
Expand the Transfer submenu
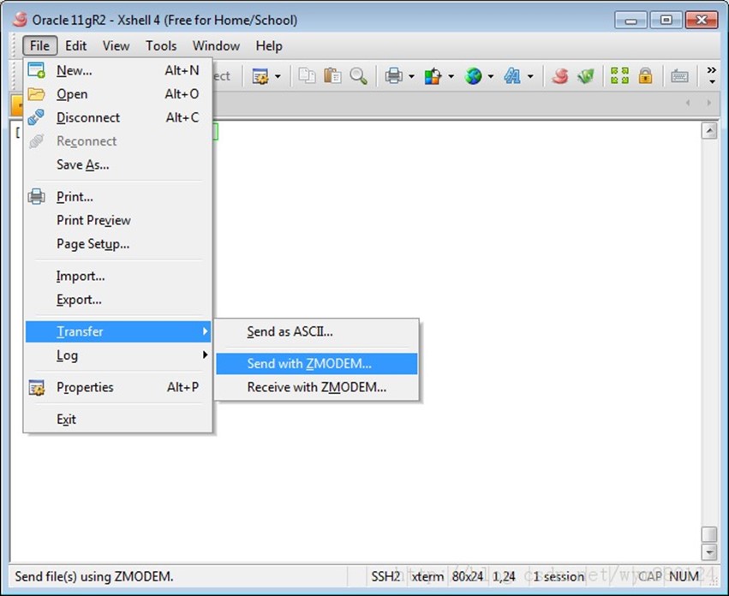click(118, 331)
